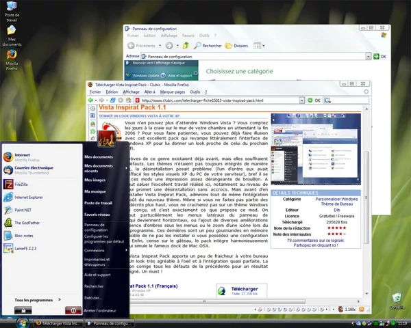Launch Bloc-notes from start menu
411x328 pixels.
point(42,235)
